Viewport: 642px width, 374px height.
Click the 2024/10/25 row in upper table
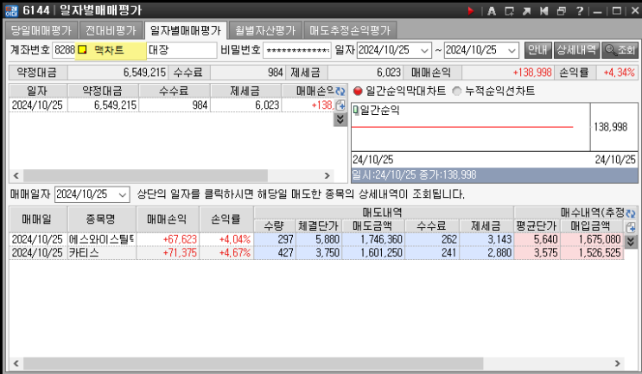tap(172, 105)
